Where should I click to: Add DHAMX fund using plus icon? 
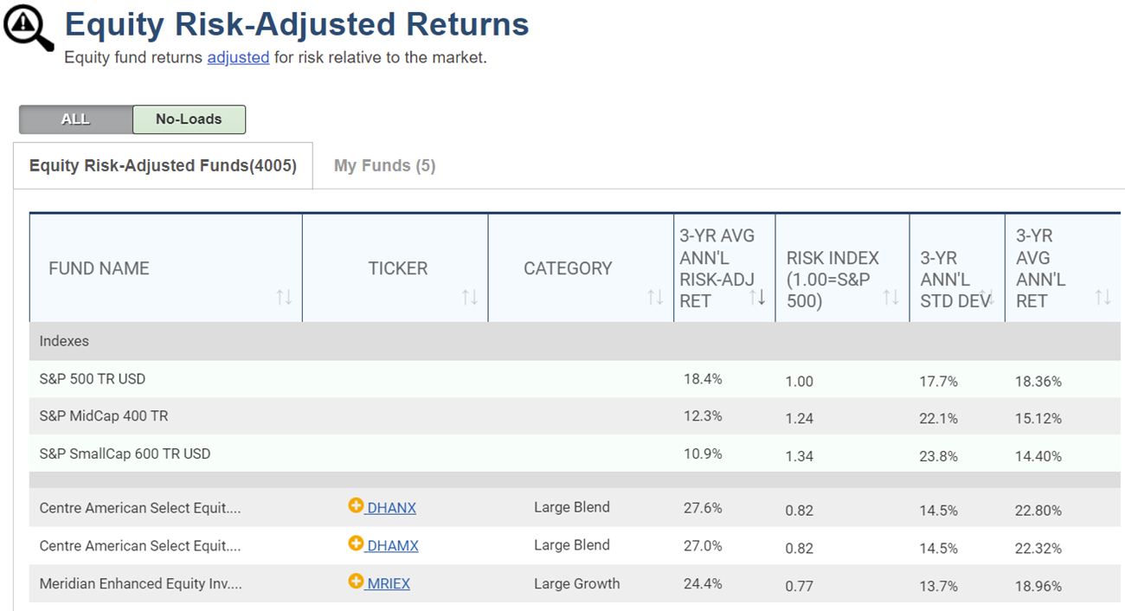356,543
